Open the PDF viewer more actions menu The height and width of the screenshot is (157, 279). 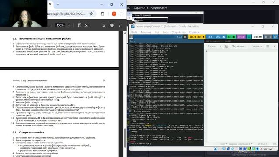click(120, 25)
